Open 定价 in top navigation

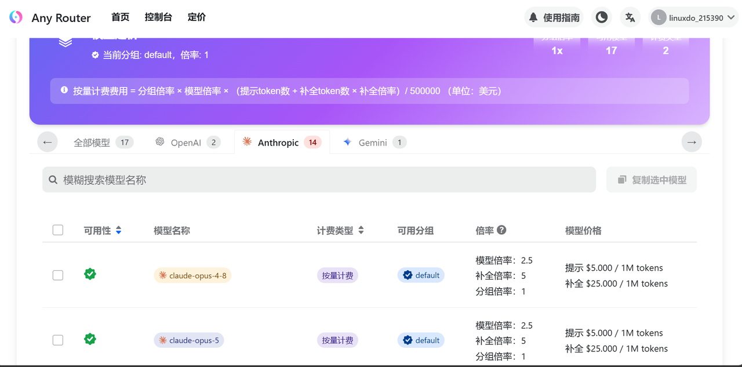(x=197, y=17)
